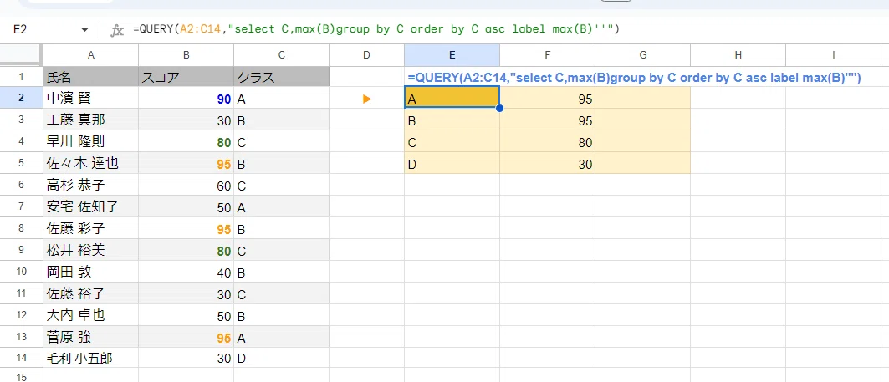Select the cell with 岡田 敦
This screenshot has height=382, width=889.
tap(90, 272)
